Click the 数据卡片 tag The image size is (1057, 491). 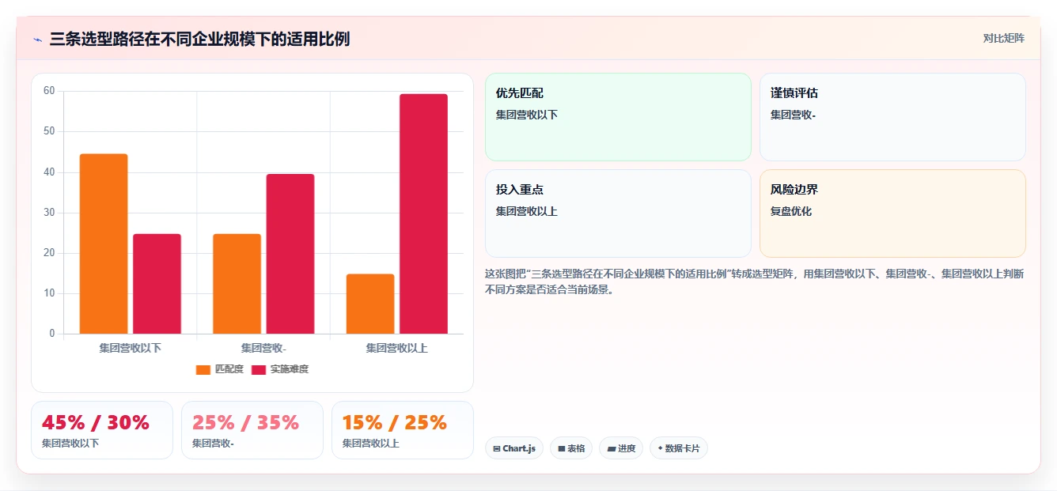679,448
